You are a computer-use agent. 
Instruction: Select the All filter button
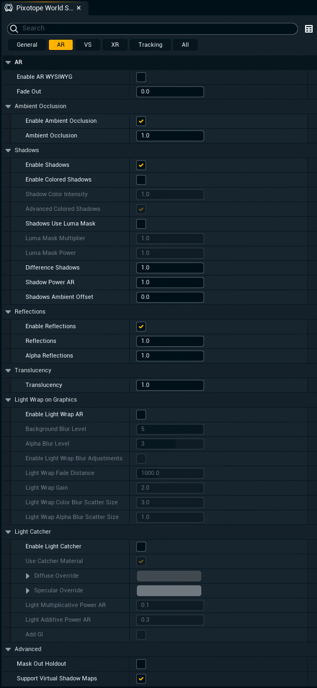click(x=185, y=45)
